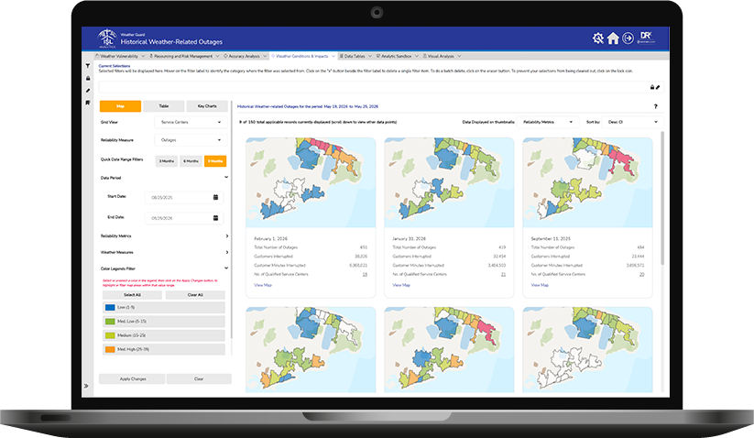Expand sidebar with double chevron icon
This screenshot has height=438, width=754.
pos(86,386)
